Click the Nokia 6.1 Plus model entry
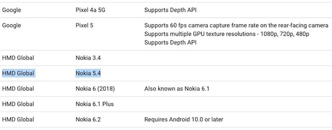The height and width of the screenshot is (130, 332). click(95, 104)
